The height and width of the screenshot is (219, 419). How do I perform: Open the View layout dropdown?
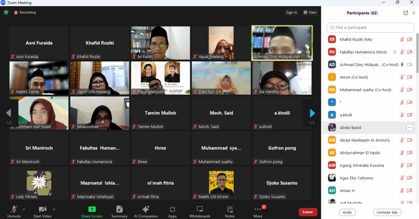[x=310, y=12]
